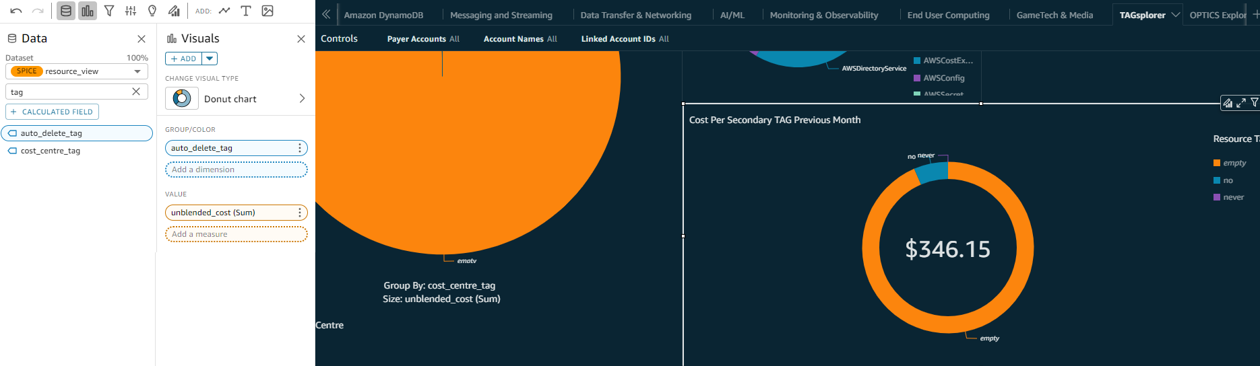
Task: Click the Donut chart visual type icon
Action: click(x=182, y=99)
